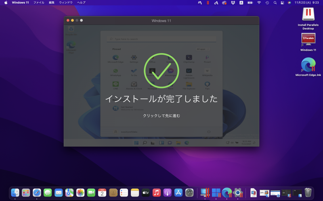
Task: Open Control Center in menu bar
Action: [282, 3]
